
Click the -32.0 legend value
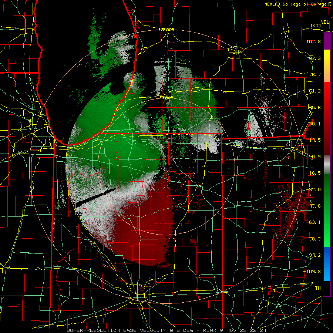pyautogui.click(x=313, y=190)
